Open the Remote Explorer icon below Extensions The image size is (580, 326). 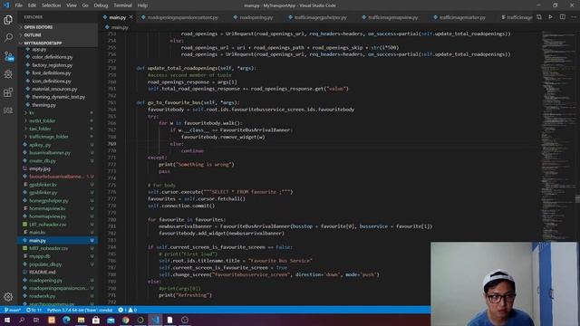[8, 110]
